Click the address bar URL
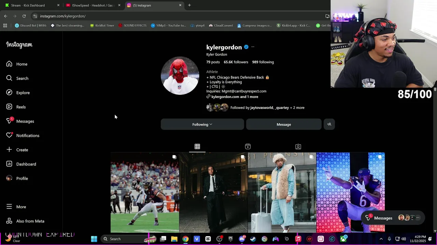 [x=63, y=16]
